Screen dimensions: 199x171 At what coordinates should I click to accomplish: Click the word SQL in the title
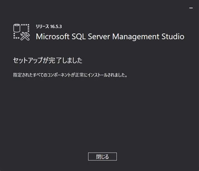[79, 36]
